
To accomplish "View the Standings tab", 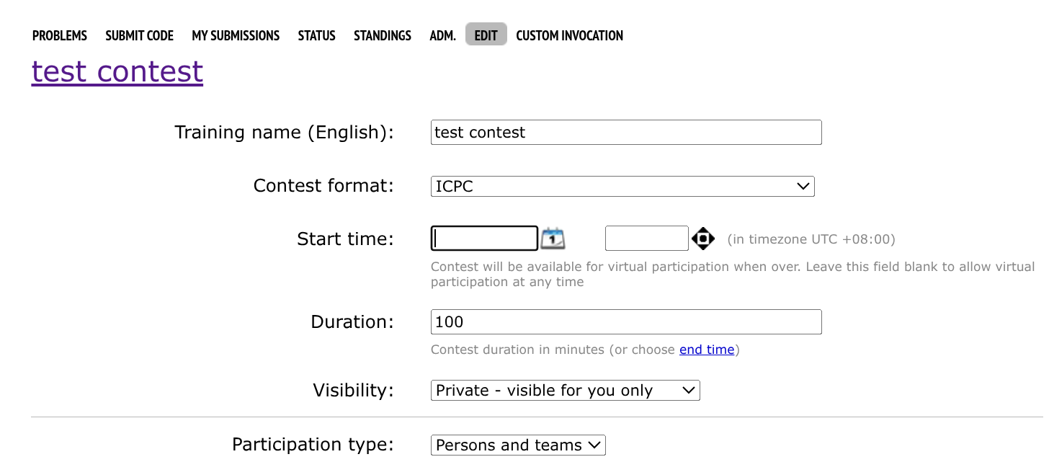I will pos(383,35).
